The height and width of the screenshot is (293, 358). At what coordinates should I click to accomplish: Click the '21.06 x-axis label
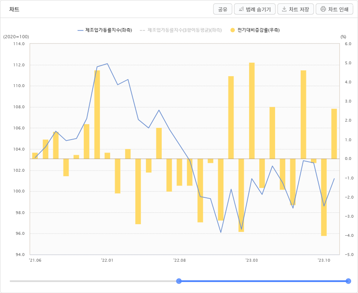35,260
